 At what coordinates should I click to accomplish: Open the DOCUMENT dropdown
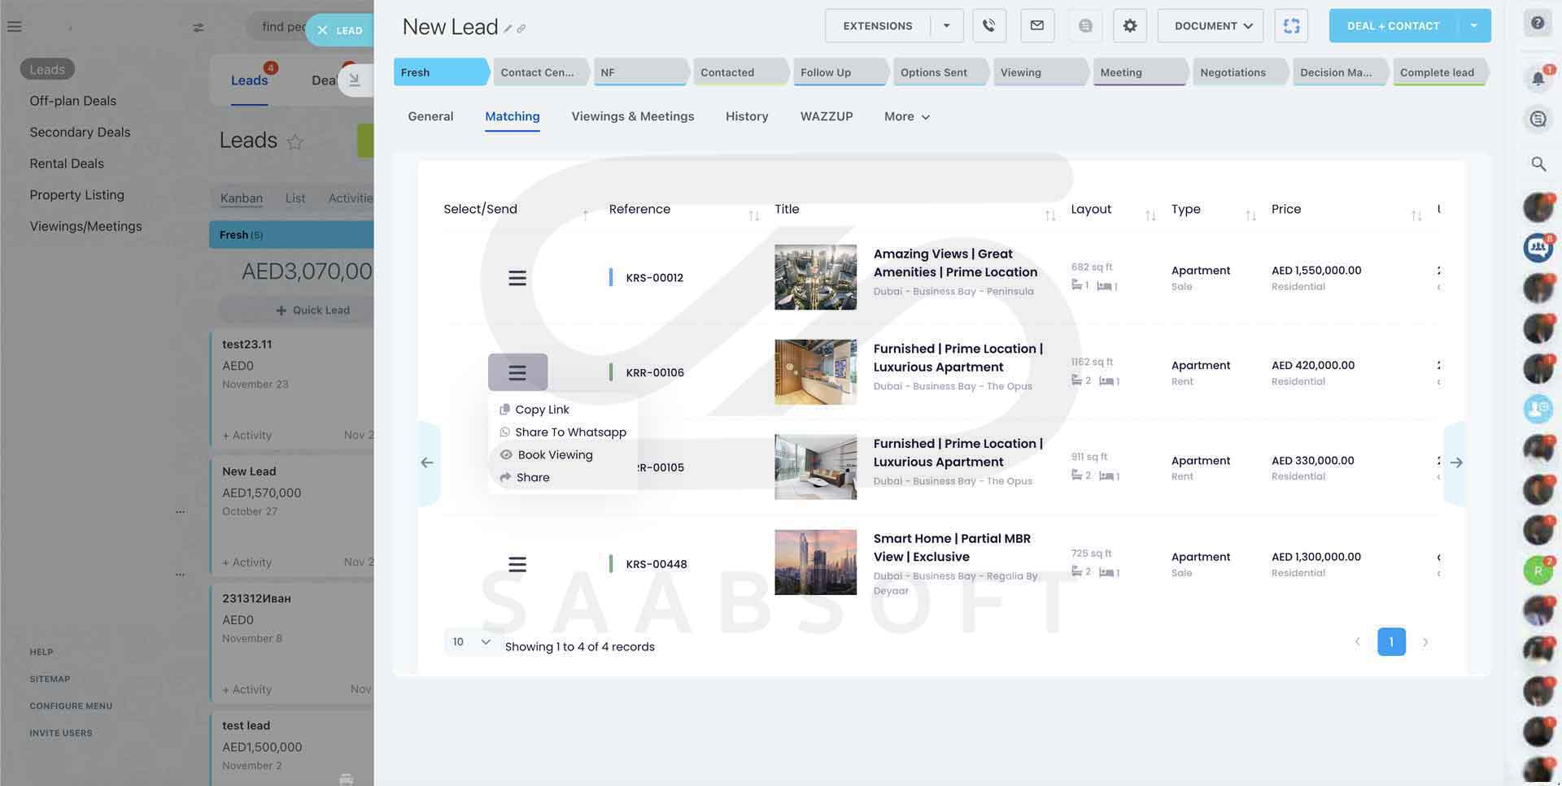coord(1211,26)
